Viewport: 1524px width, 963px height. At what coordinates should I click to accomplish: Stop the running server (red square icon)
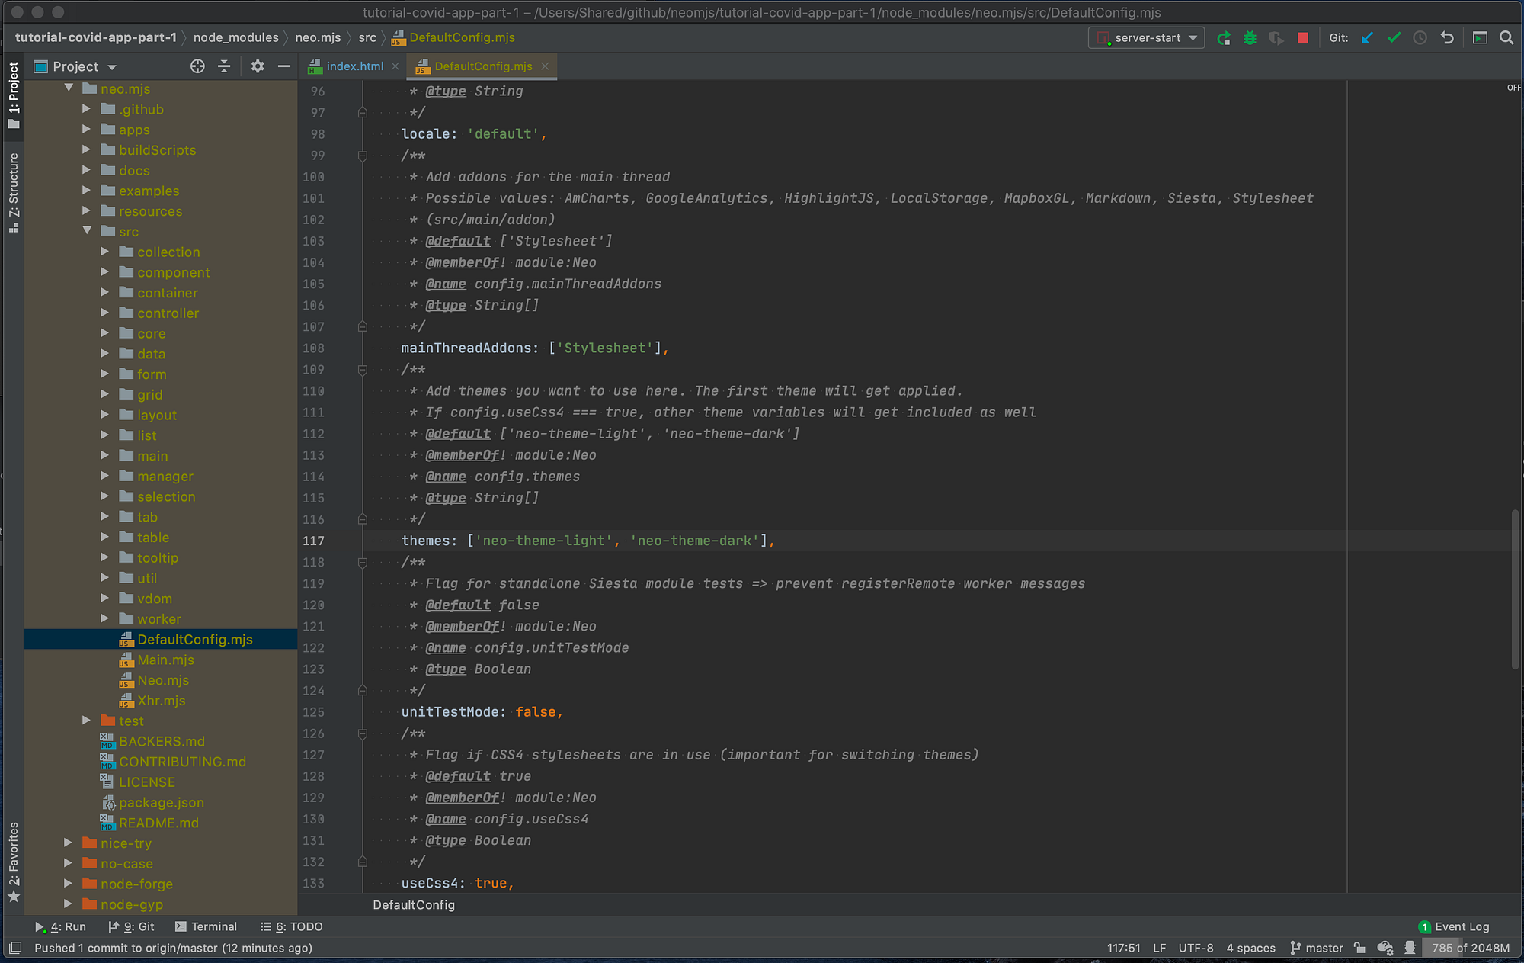[1301, 37]
